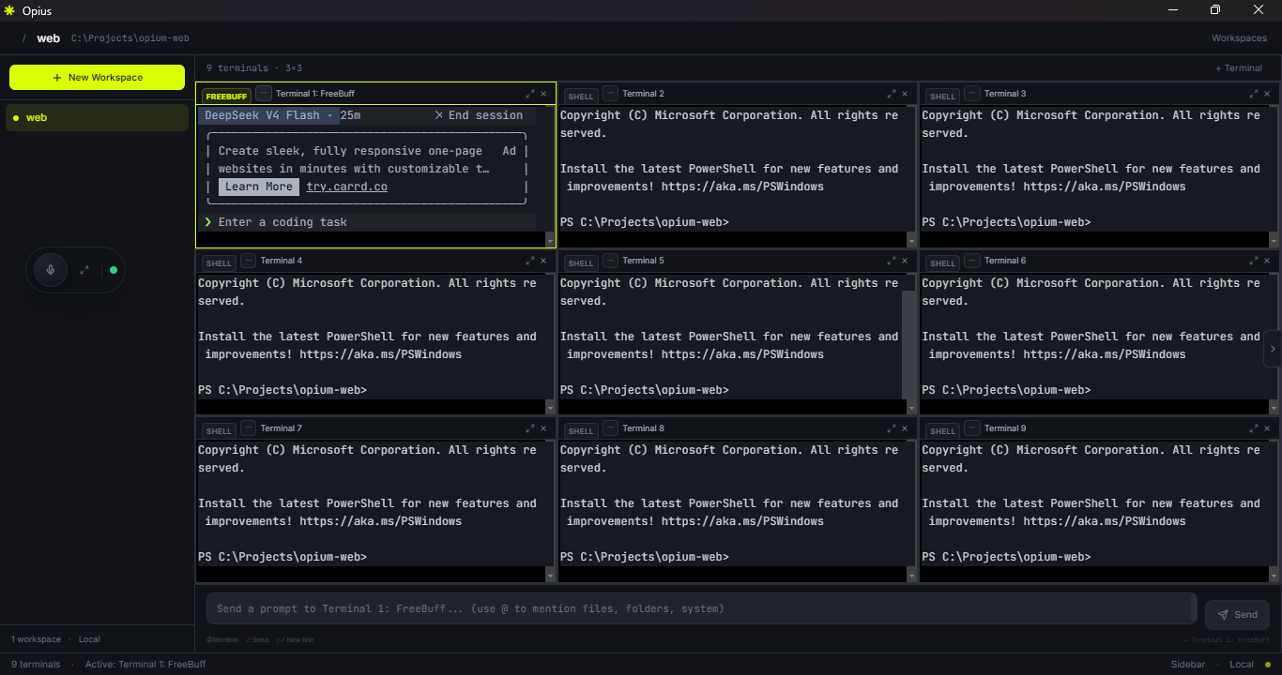Click the Terminal 5 vertical scrollbar thumb
Viewport: 1282px width, 675px height.
(x=908, y=343)
